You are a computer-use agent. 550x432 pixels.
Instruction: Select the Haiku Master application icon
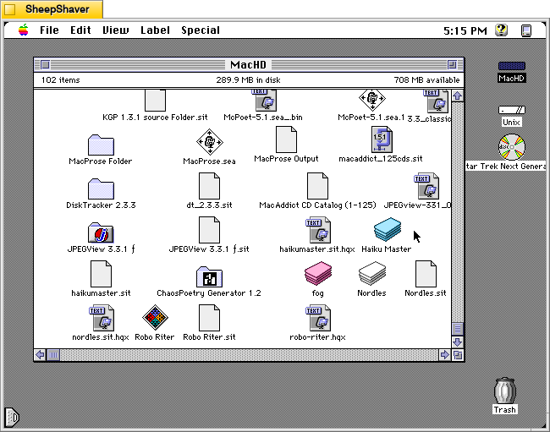[x=388, y=230]
